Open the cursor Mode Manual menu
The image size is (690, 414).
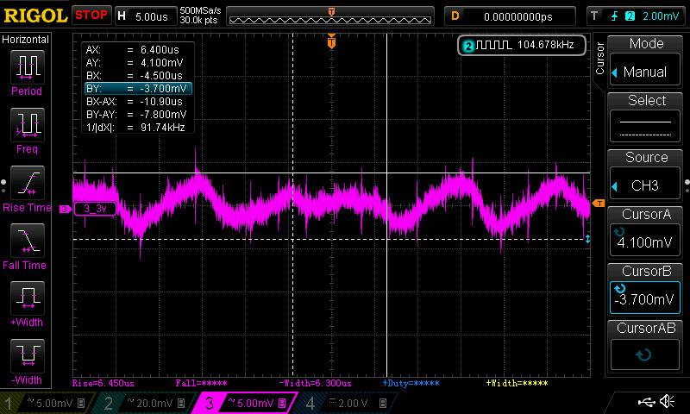(x=646, y=60)
